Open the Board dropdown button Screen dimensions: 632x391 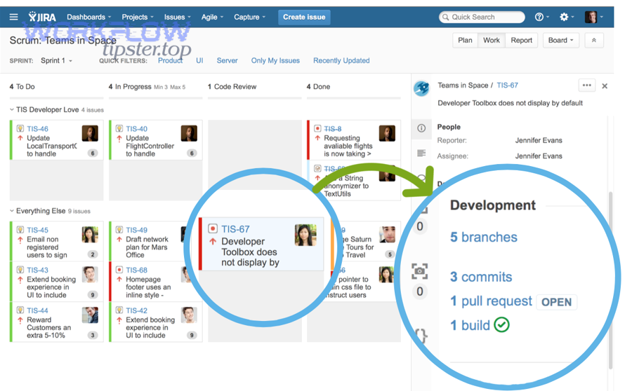[560, 40]
